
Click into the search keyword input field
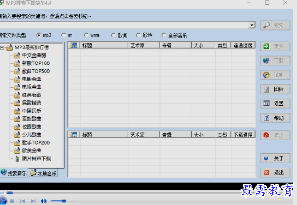(124, 25)
